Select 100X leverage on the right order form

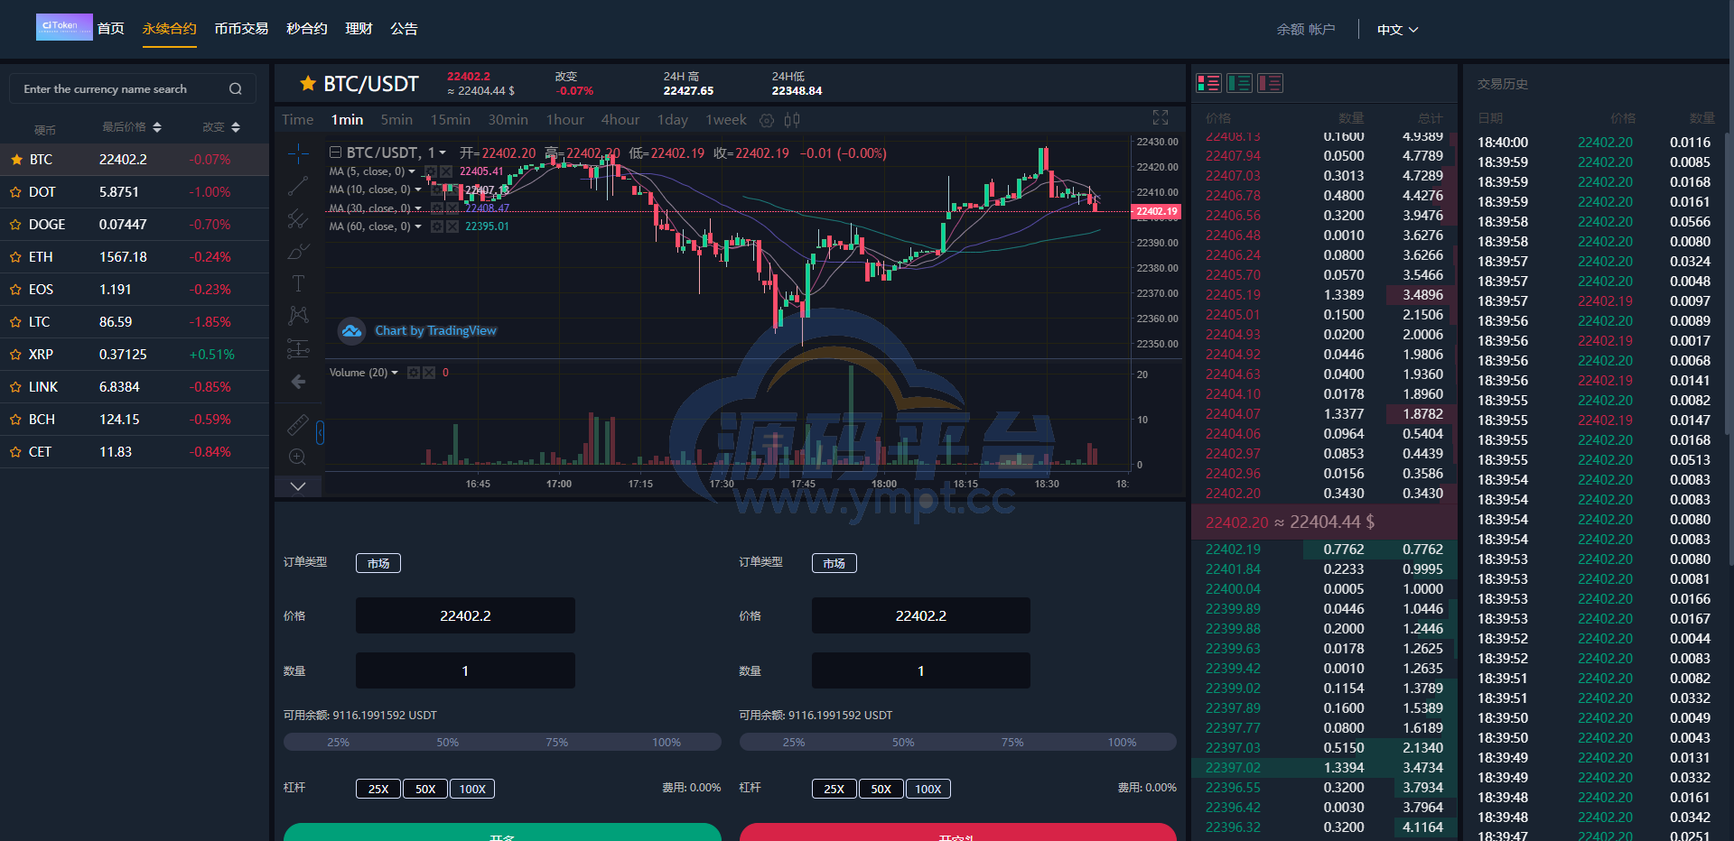point(928,789)
